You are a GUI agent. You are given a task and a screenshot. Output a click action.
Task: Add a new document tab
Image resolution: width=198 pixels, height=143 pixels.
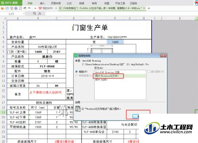click(x=149, y=8)
